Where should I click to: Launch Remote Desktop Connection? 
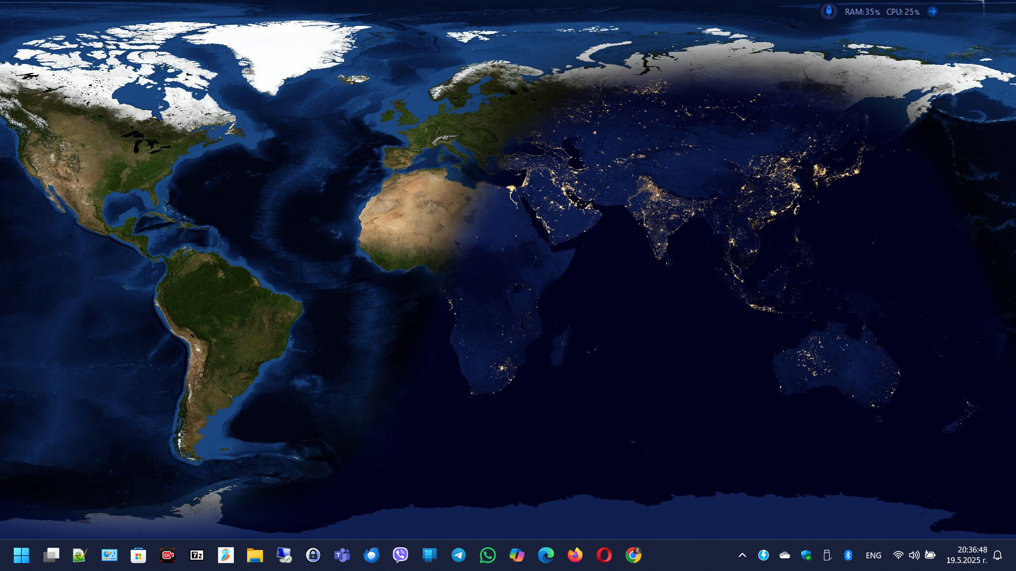click(284, 555)
